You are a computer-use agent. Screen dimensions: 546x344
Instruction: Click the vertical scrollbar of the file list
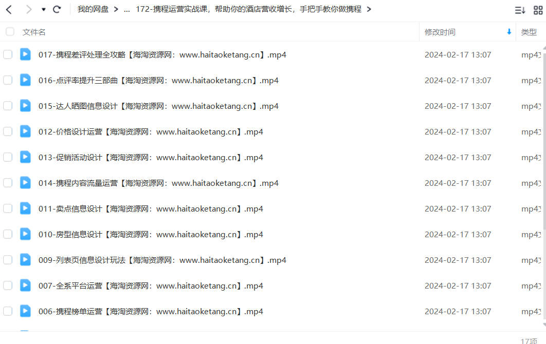pyautogui.click(x=544, y=139)
